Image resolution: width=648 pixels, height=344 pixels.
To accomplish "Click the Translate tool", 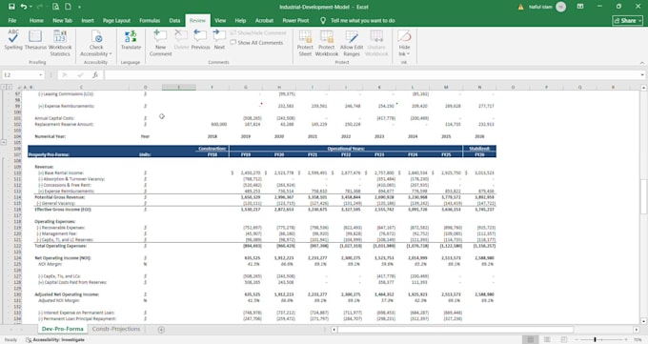I will point(131,40).
